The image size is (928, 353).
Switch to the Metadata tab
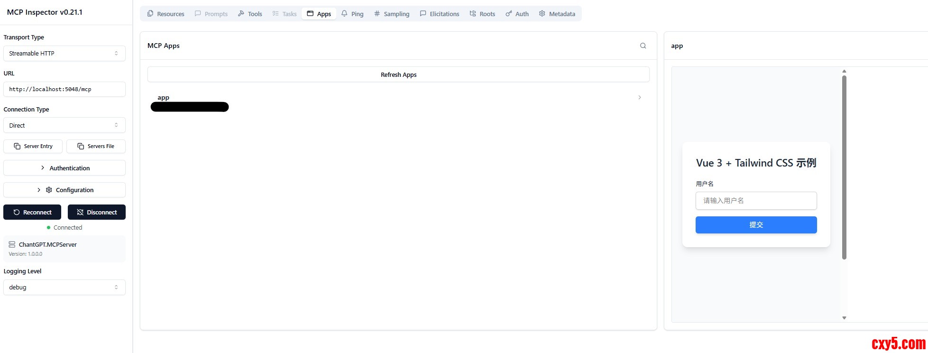click(x=557, y=14)
